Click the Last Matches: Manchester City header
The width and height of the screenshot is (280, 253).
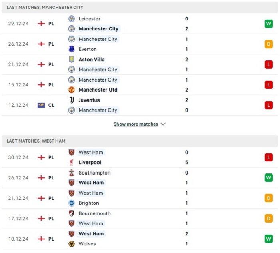pos(140,7)
